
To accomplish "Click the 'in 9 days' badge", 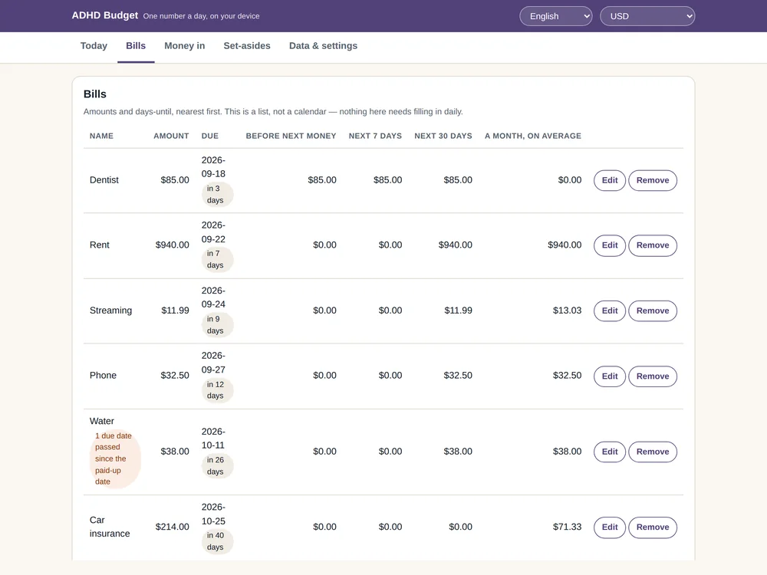I will [x=217, y=324].
